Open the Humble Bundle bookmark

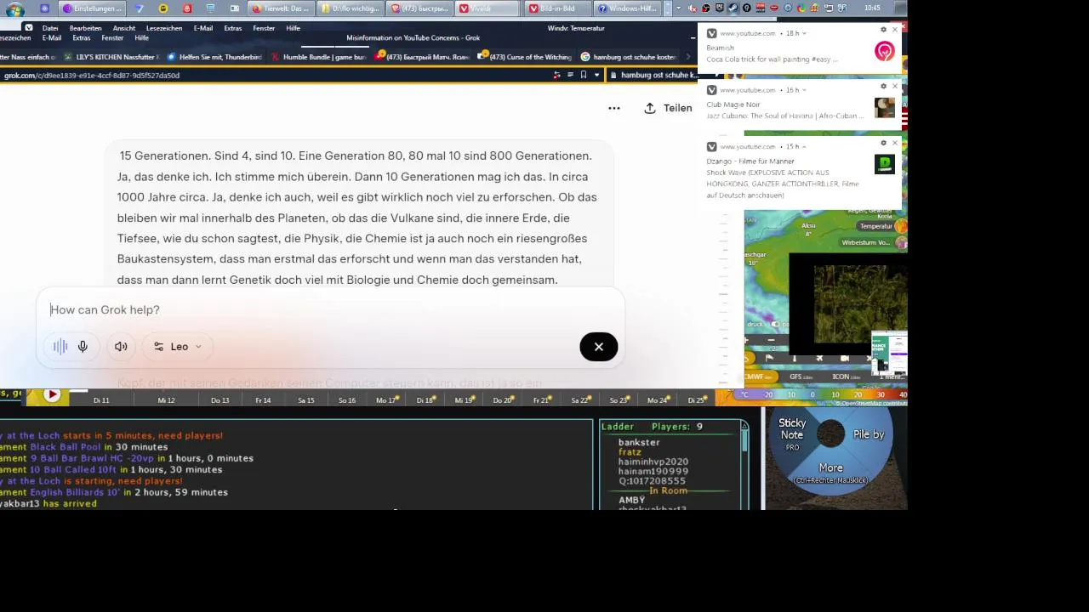318,57
